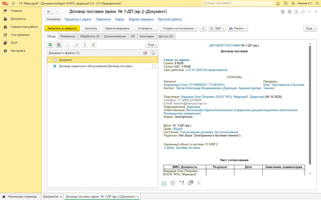Click the save-to-disk arrow icon in files toolbar
The width and height of the screenshot is (321, 200).
[85, 44]
